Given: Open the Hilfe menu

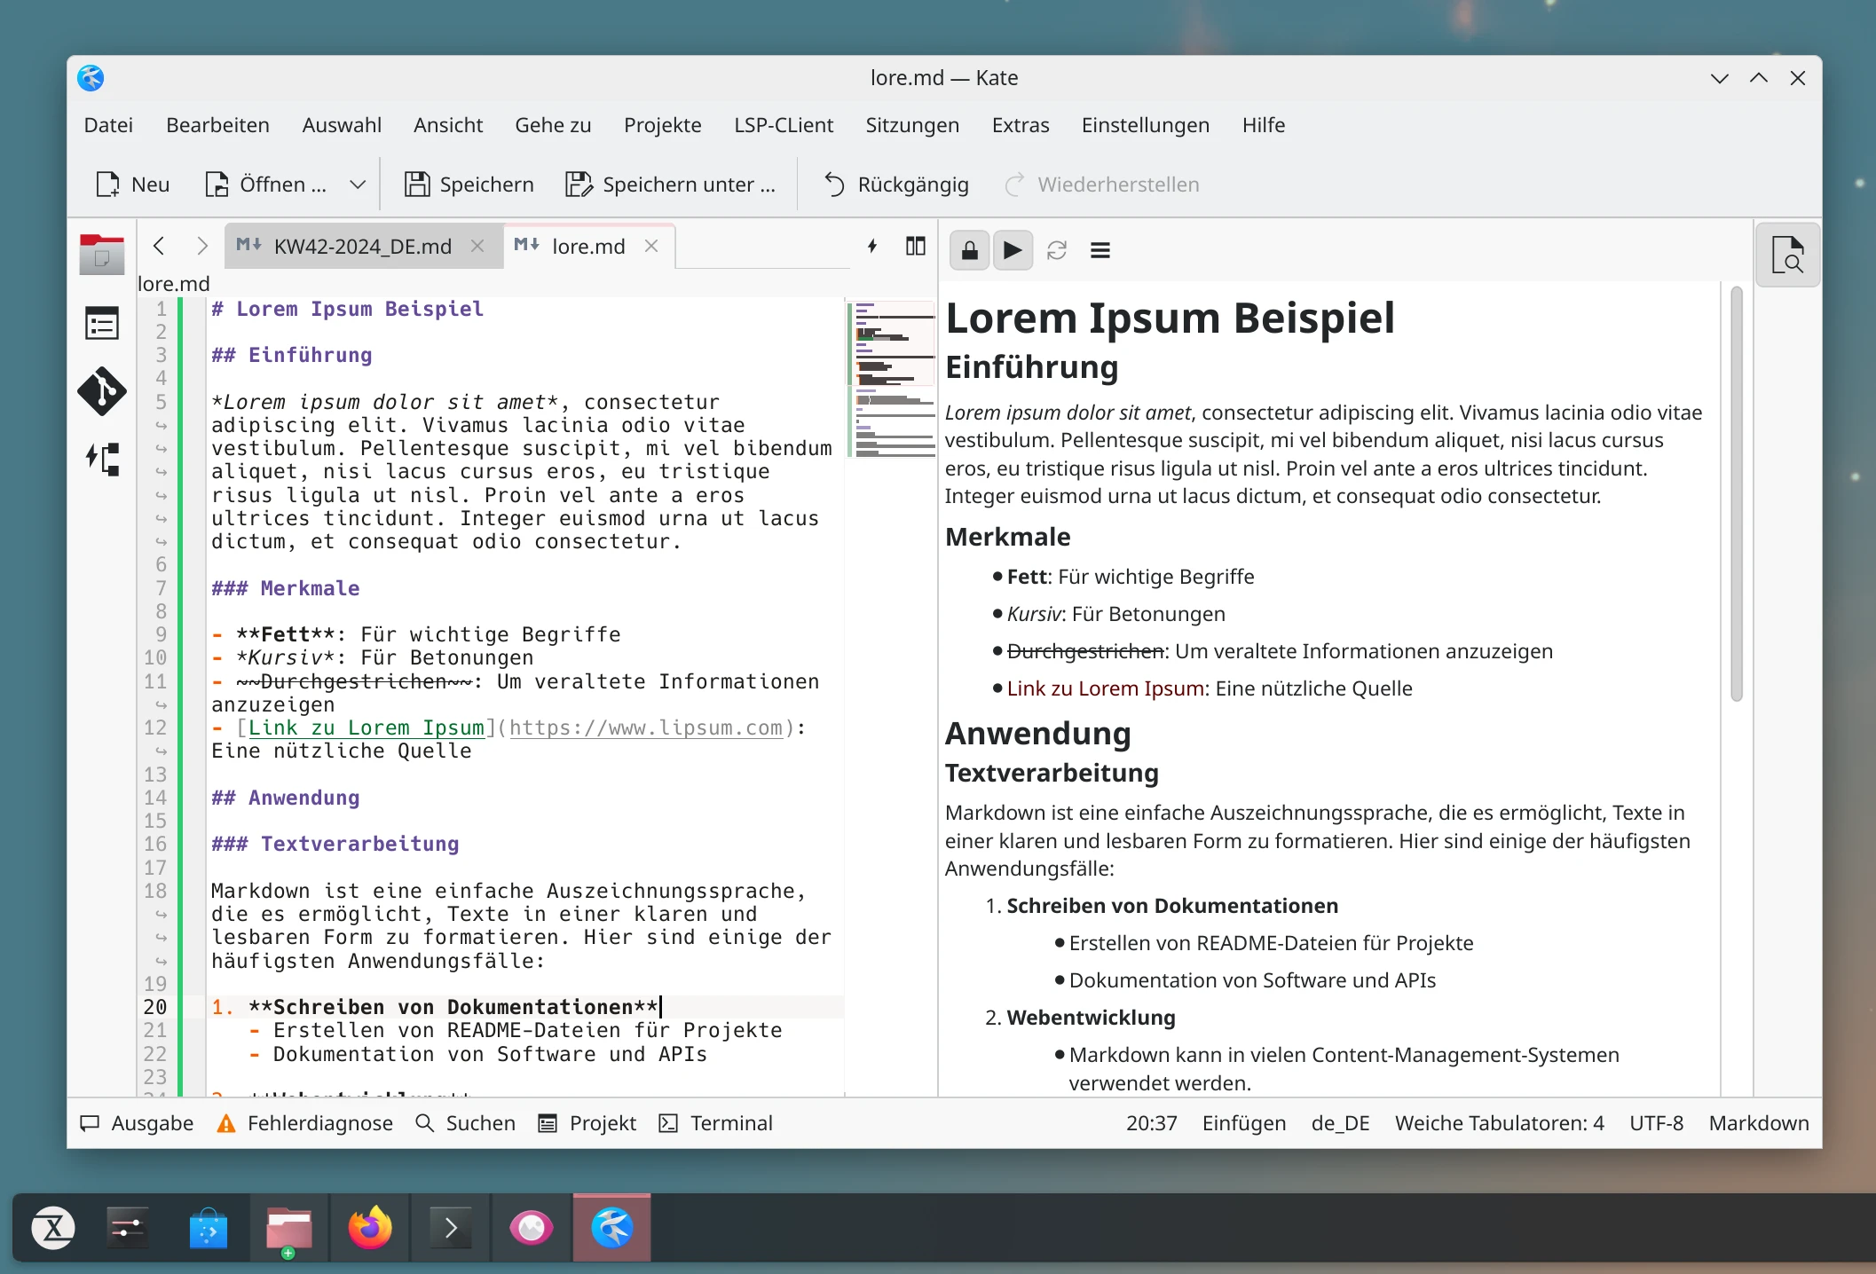Looking at the screenshot, I should point(1264,125).
